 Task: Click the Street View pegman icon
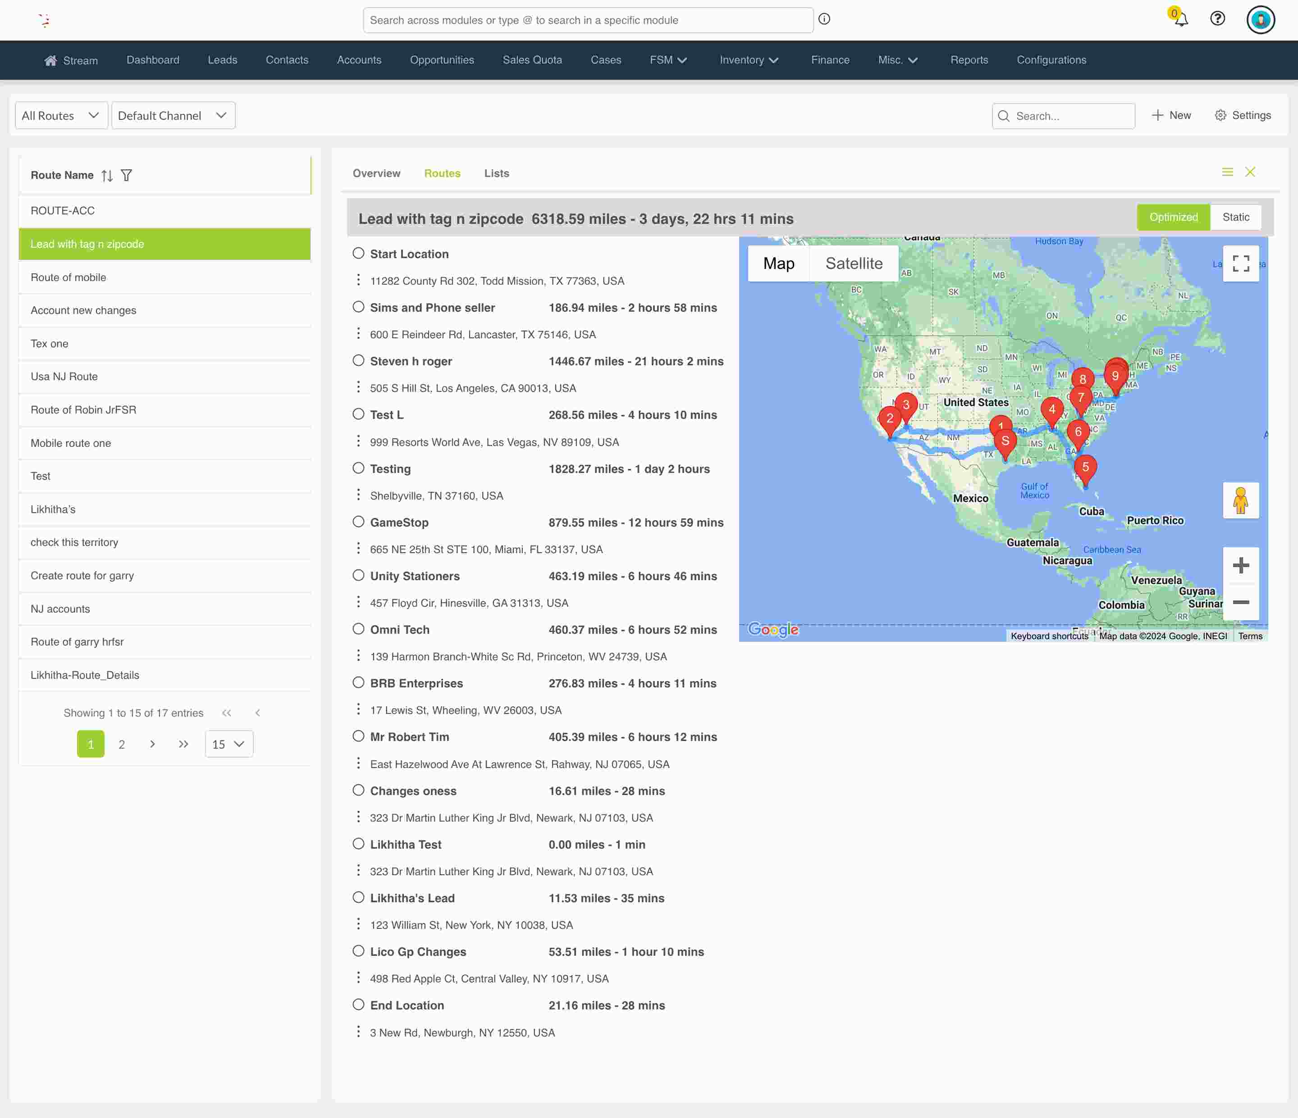1240,500
